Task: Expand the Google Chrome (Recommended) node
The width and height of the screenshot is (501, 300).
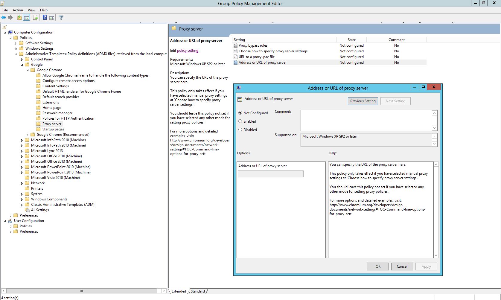Action: click(x=28, y=135)
